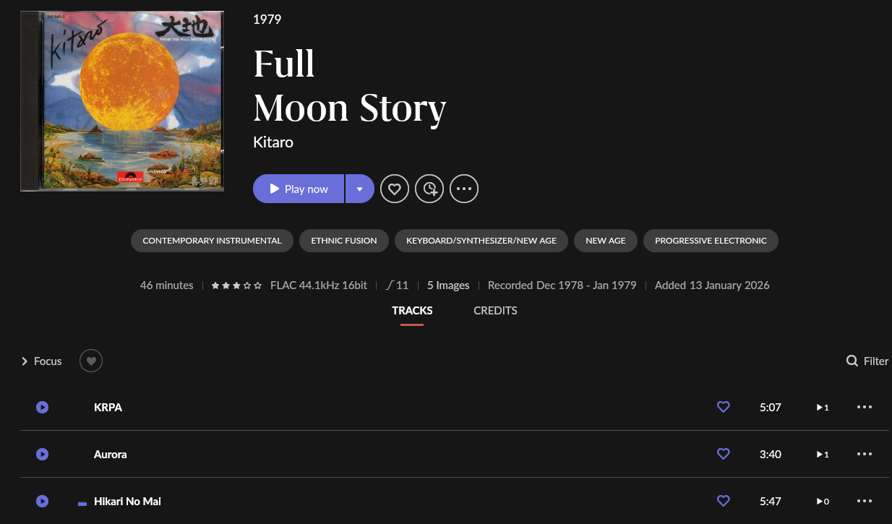The height and width of the screenshot is (524, 892).
Task: Click the 3:40 duration of Aurora
Action: [771, 455]
